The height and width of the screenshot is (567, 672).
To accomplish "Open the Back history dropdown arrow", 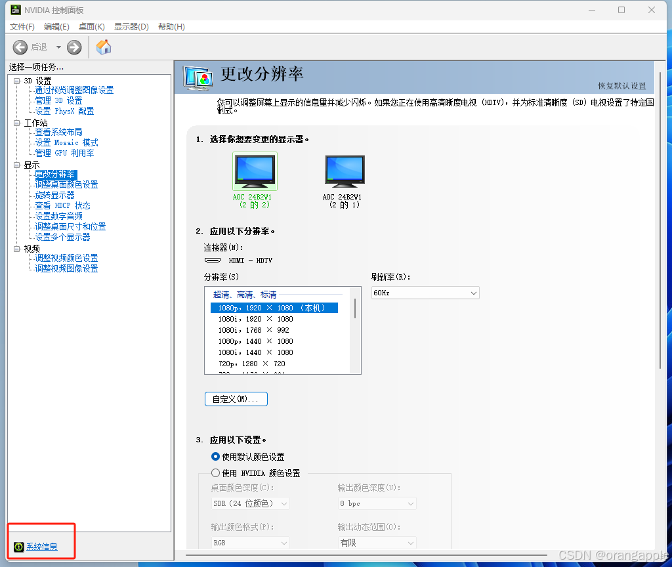I will pos(58,47).
